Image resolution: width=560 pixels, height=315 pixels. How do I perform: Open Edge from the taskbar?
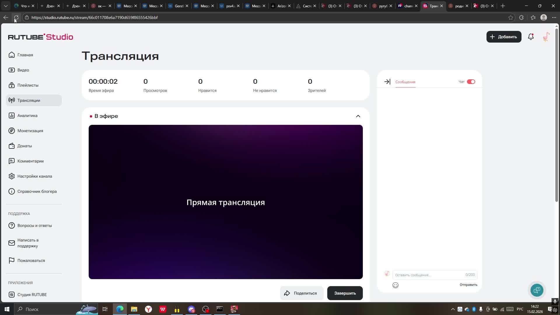[x=120, y=309]
